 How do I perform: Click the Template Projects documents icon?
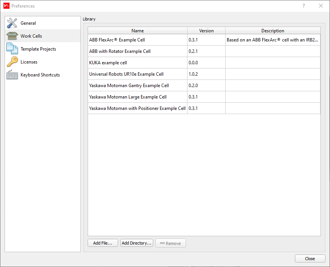12,49
